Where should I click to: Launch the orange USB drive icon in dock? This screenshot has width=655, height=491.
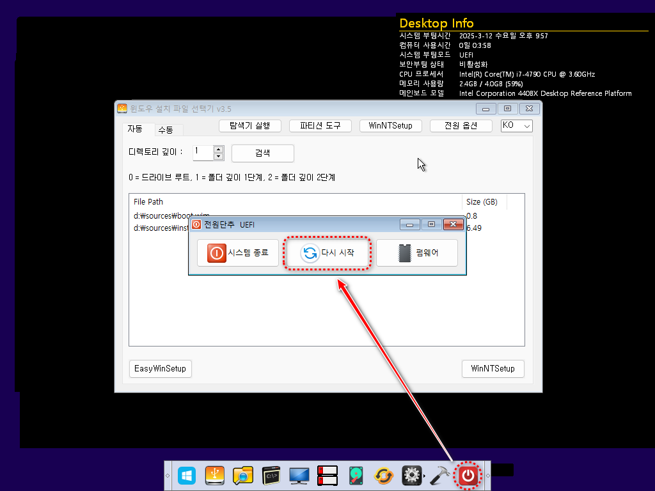tap(215, 476)
